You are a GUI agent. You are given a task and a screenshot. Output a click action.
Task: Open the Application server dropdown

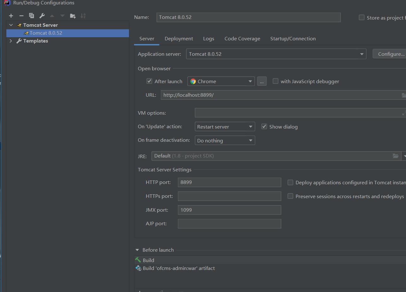click(276, 54)
